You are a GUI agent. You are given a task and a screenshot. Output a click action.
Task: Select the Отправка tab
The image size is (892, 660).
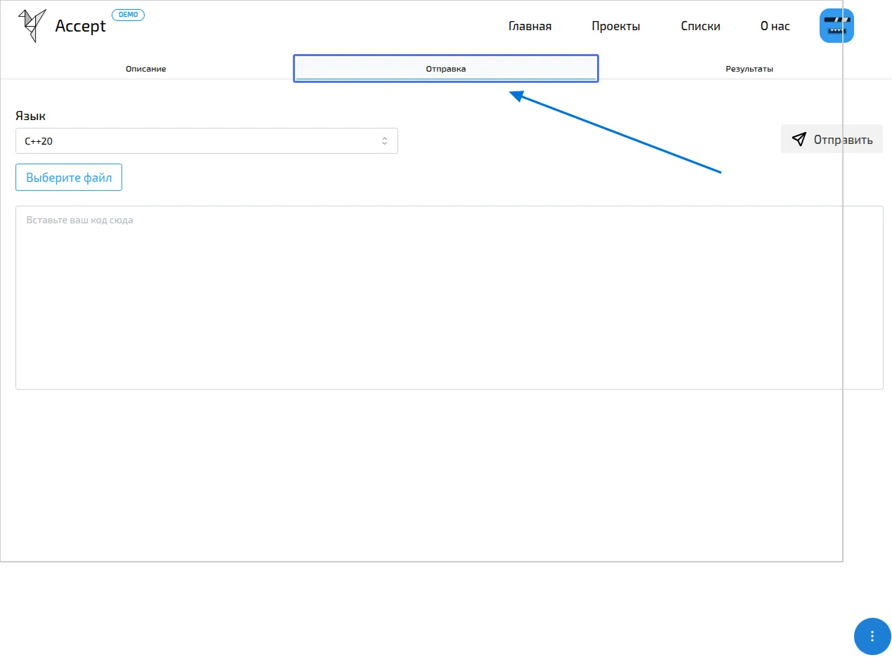point(445,69)
